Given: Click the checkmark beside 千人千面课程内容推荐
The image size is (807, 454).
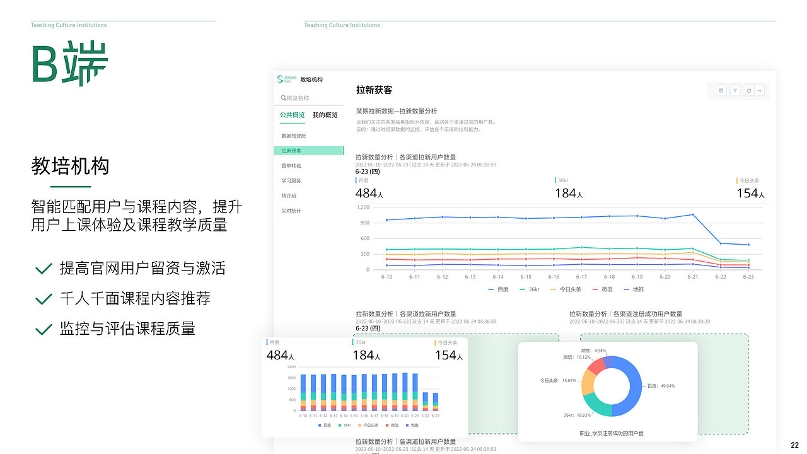Looking at the screenshot, I should point(44,299).
